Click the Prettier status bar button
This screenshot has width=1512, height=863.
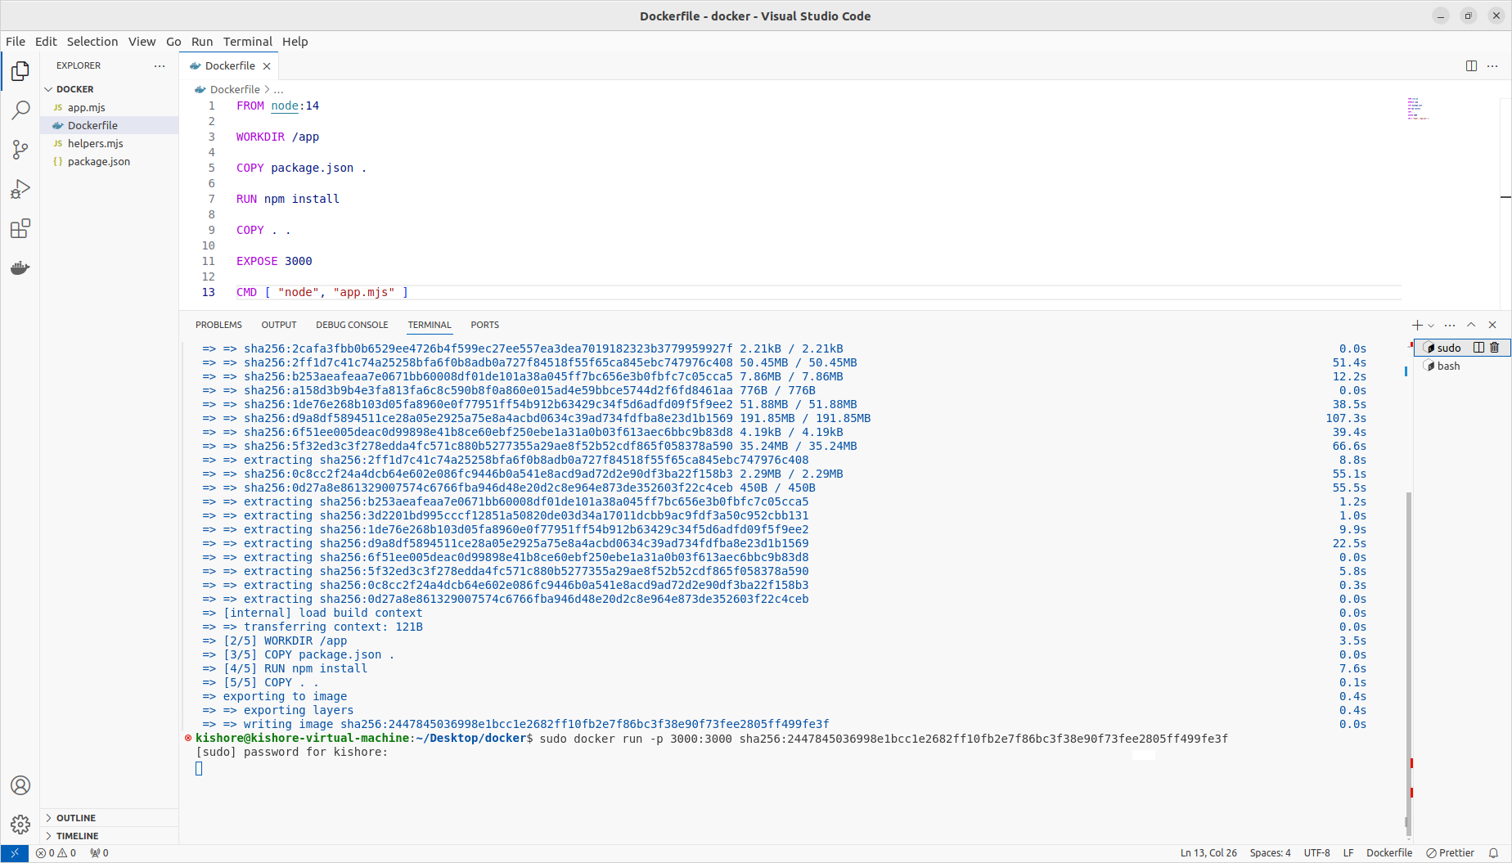[1450, 852]
